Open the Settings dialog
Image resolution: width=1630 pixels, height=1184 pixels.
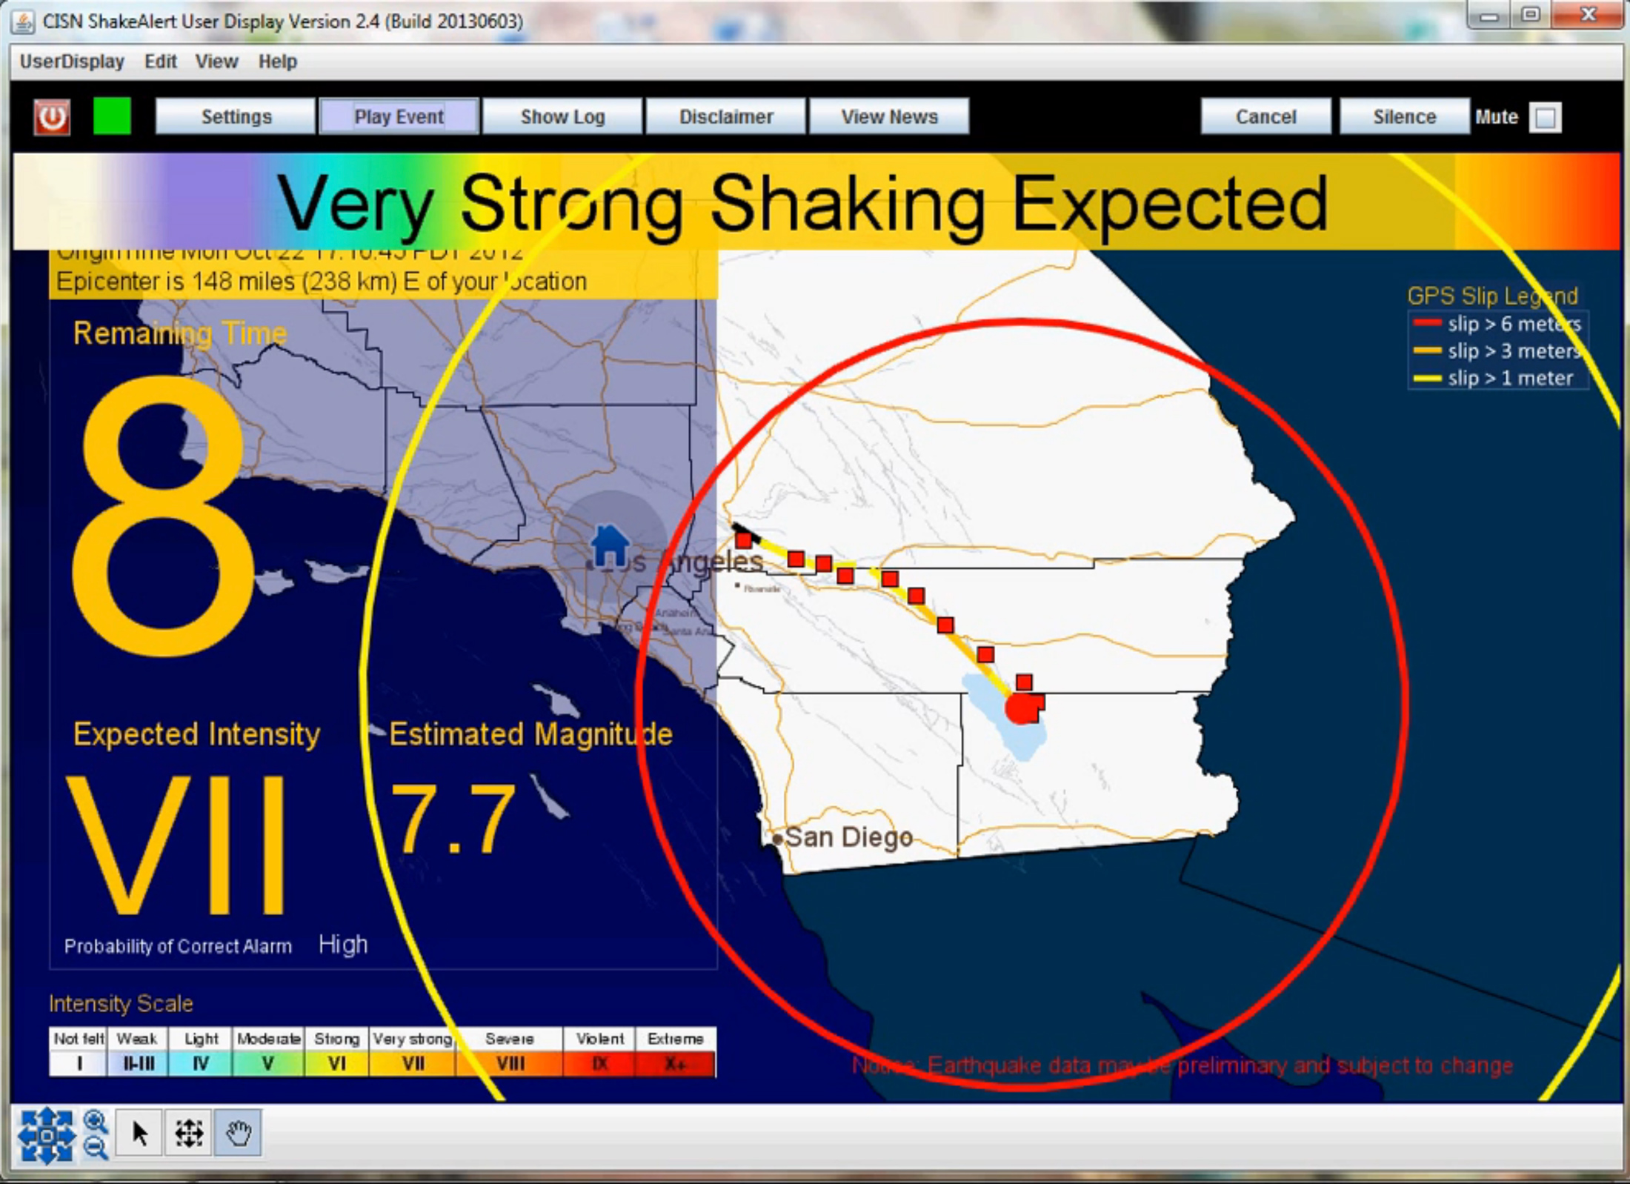pos(236,116)
